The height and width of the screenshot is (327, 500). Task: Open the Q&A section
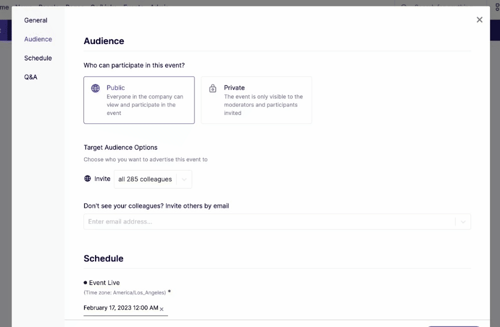(30, 77)
